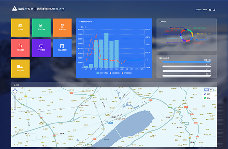Click the 80,000 y-axis label

[80, 29]
